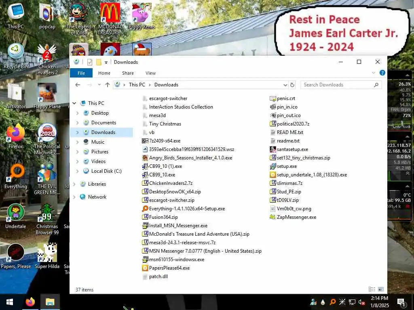Open the Activator desktop icon
The image size is (414, 310).
pyautogui.click(x=15, y=96)
